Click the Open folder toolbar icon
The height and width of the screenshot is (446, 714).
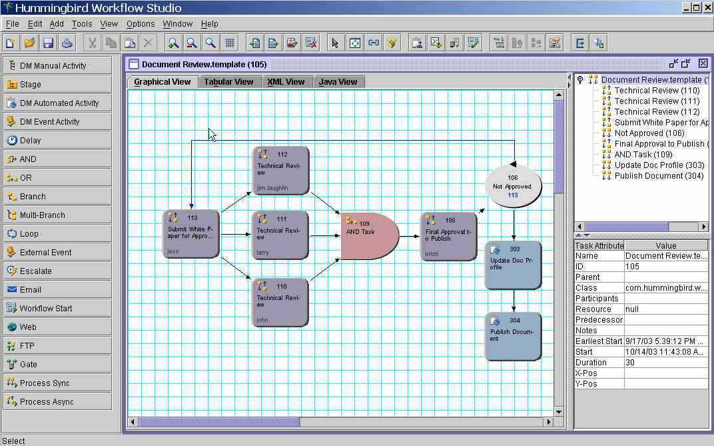tap(29, 43)
